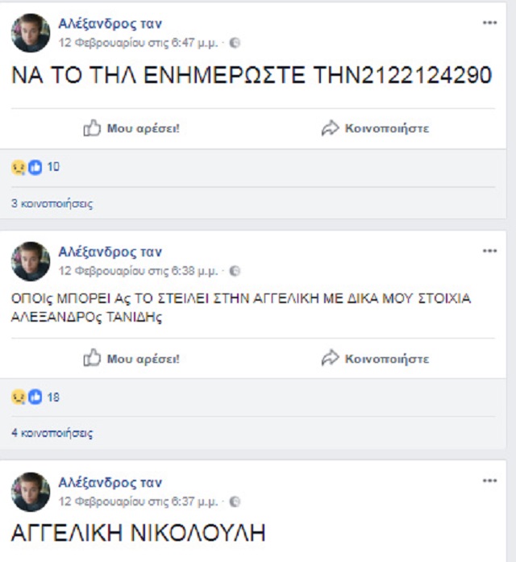
Task: Show the reaction count 10 details
Action: tap(53, 167)
